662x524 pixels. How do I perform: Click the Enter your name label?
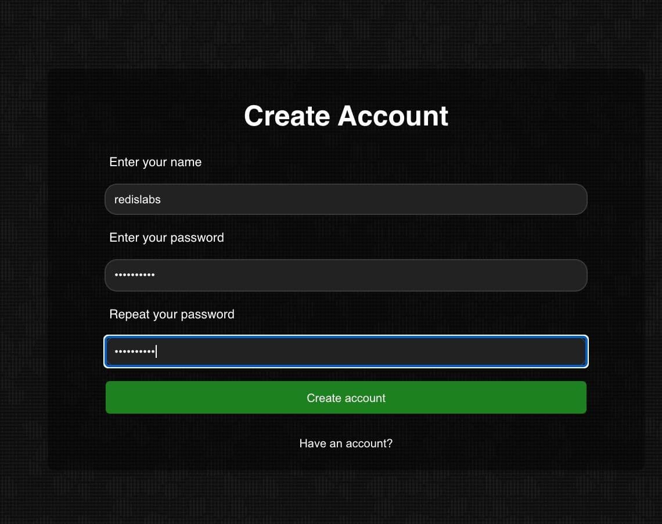tap(156, 162)
